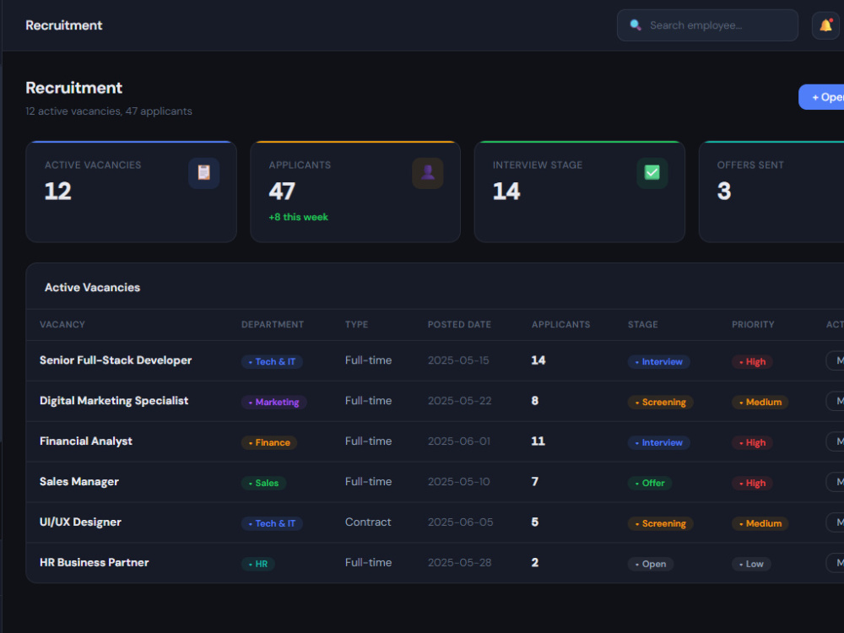Click High priority badge for Sales Manager

pos(752,483)
